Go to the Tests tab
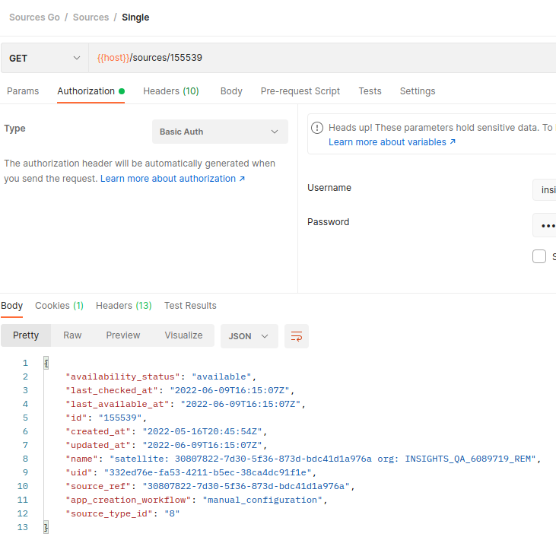 point(370,91)
